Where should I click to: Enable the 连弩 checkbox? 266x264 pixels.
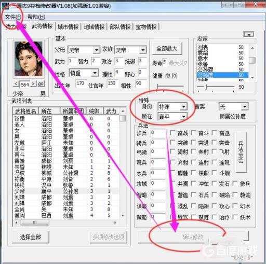[x=214, y=162]
